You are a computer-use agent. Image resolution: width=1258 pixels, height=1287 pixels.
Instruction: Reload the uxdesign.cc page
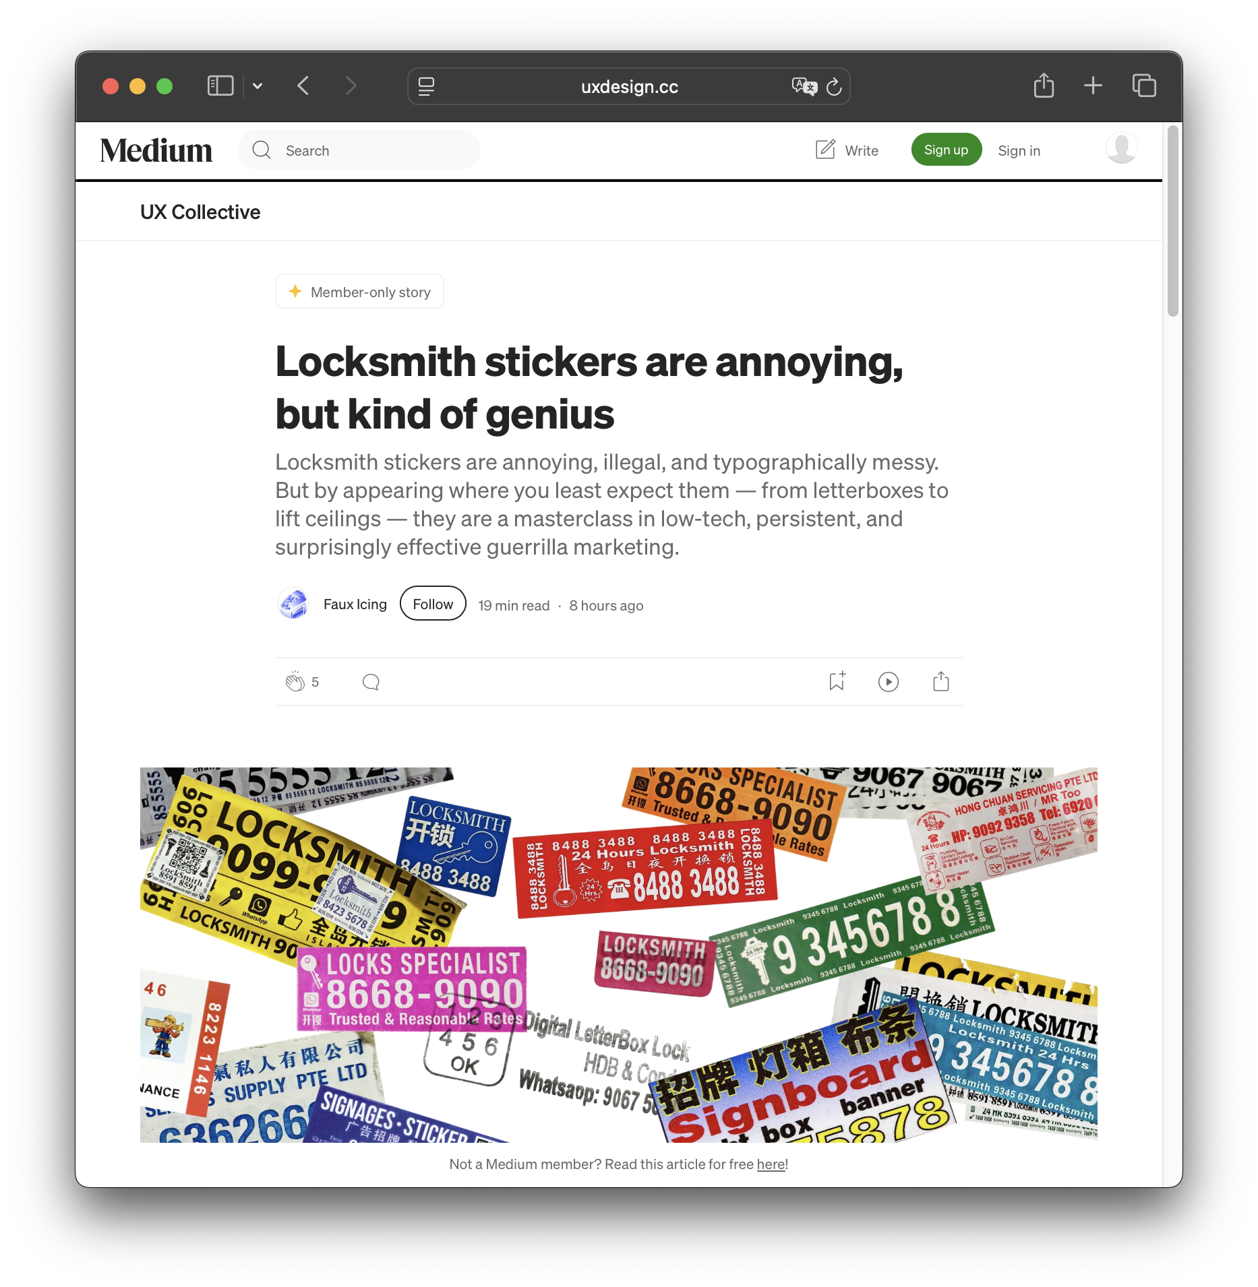tap(835, 86)
